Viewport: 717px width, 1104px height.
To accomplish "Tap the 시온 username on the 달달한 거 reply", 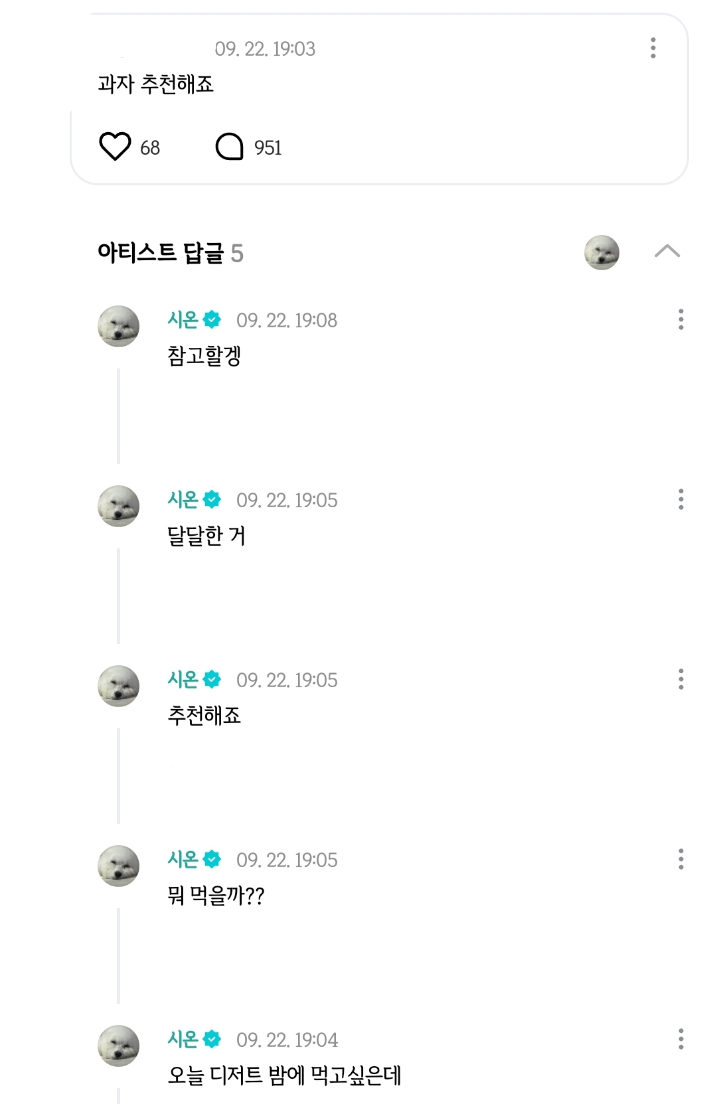I will (x=183, y=499).
